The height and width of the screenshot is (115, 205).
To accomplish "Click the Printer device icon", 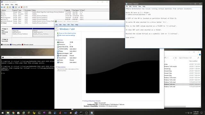I will click(x=58, y=60).
